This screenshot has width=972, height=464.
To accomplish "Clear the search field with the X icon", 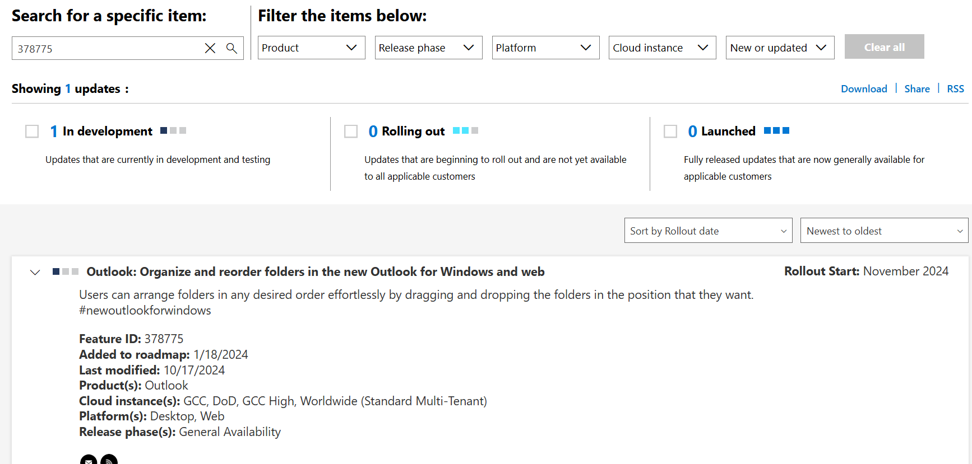I will (x=210, y=48).
